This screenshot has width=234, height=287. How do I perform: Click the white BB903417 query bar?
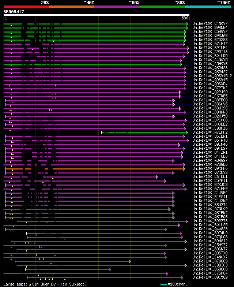point(97,15)
